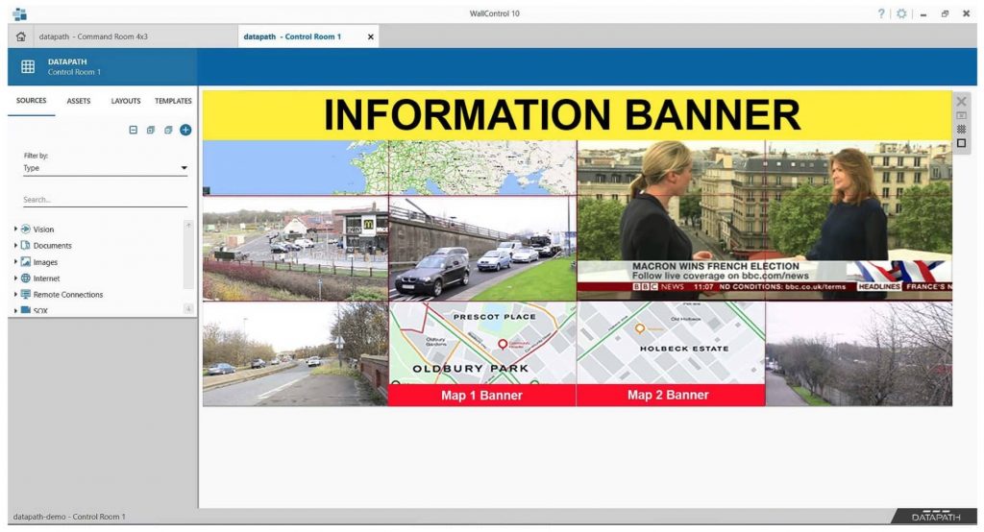Screen dimensions: 984x532
Task: Click the first stacked-windows icon in the sources toolbar
Action: coord(151,130)
